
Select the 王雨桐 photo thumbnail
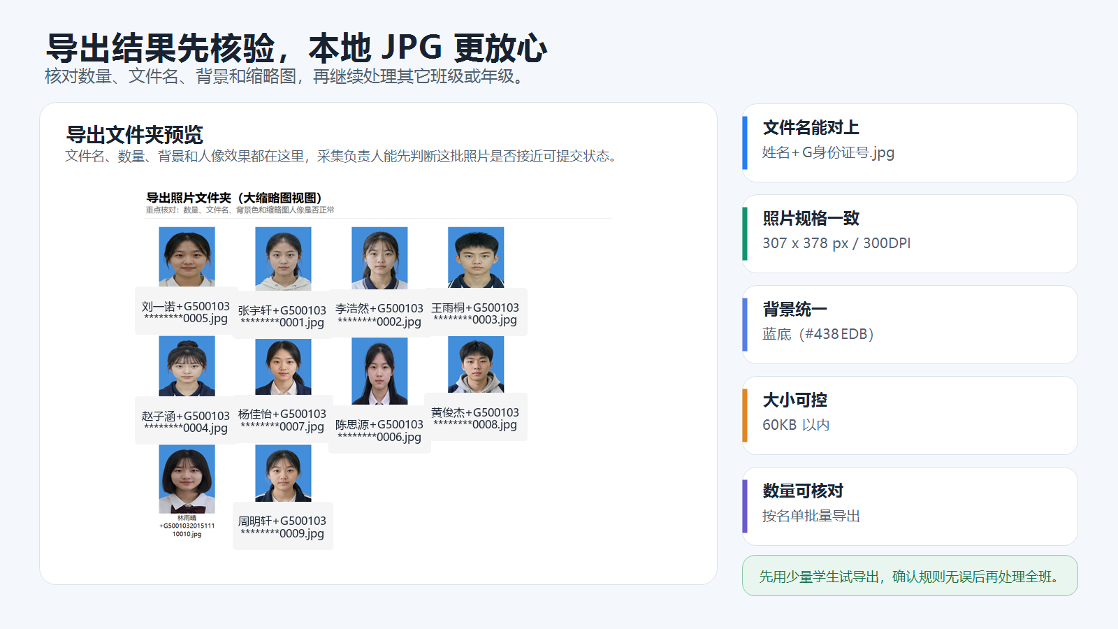pyautogui.click(x=476, y=257)
